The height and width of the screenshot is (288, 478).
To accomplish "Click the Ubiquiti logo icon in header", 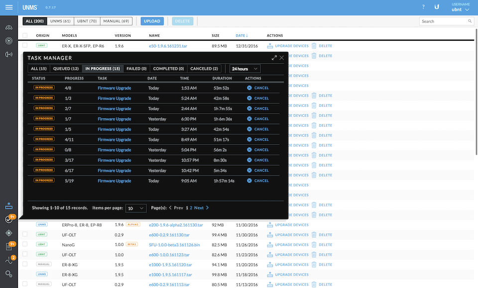I will tap(437, 7).
